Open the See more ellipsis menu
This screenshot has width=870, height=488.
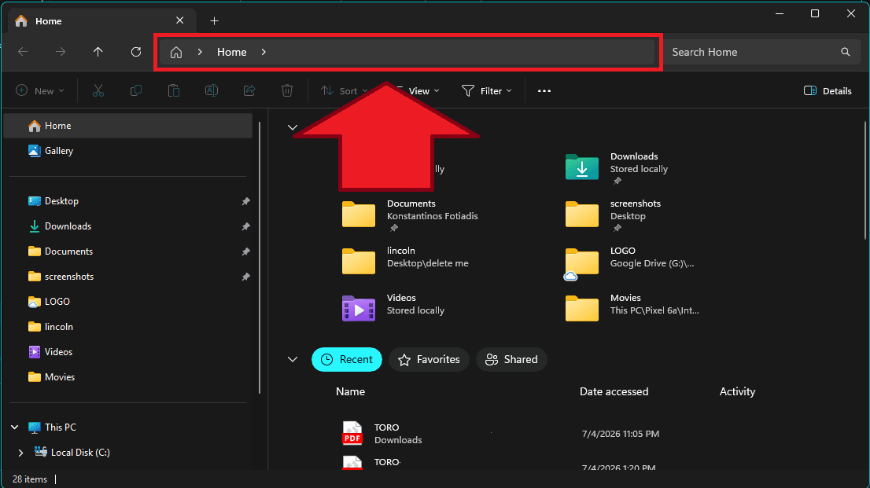tap(544, 91)
